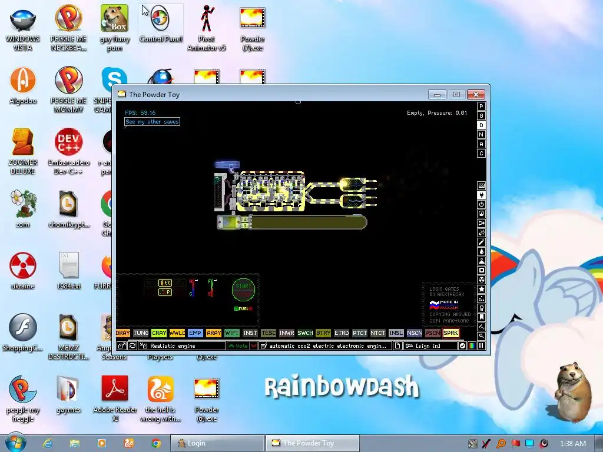Select the Algodoo desktop icon
This screenshot has height=452, width=603.
(23, 86)
